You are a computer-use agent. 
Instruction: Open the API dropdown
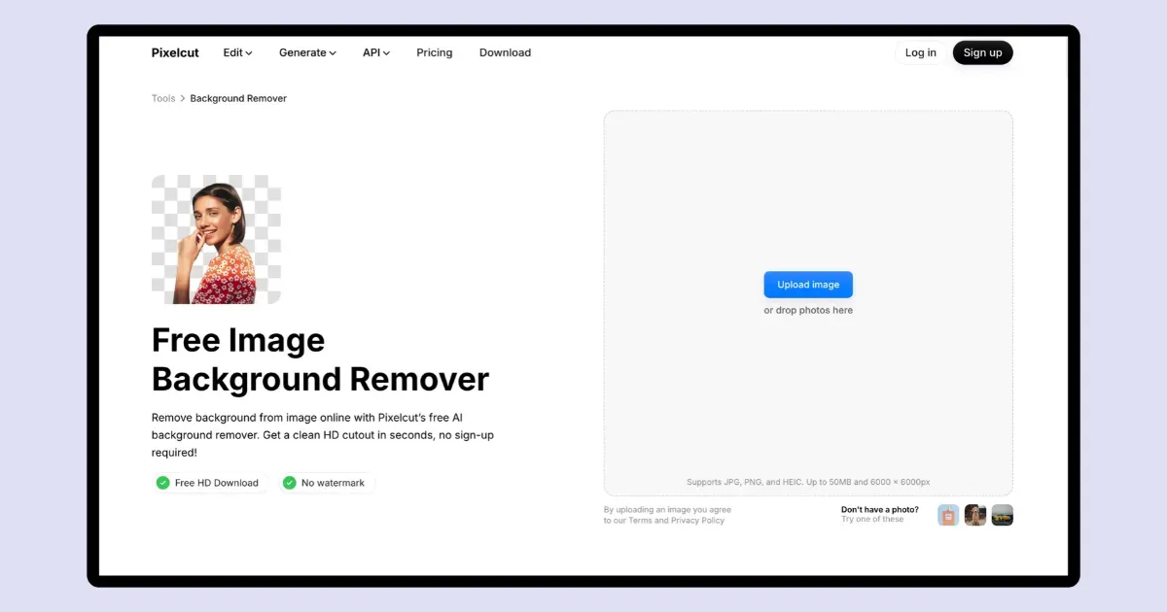[x=376, y=52]
